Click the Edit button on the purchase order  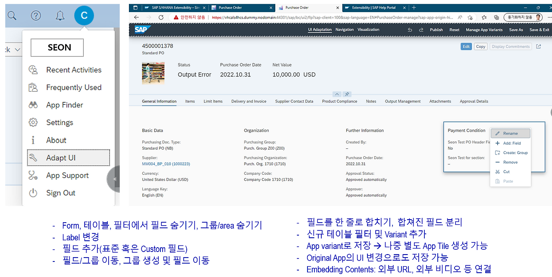click(466, 46)
